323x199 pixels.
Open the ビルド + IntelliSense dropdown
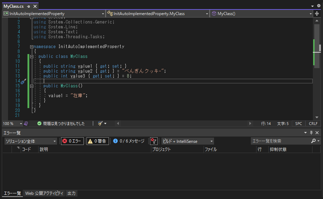pos(188,141)
